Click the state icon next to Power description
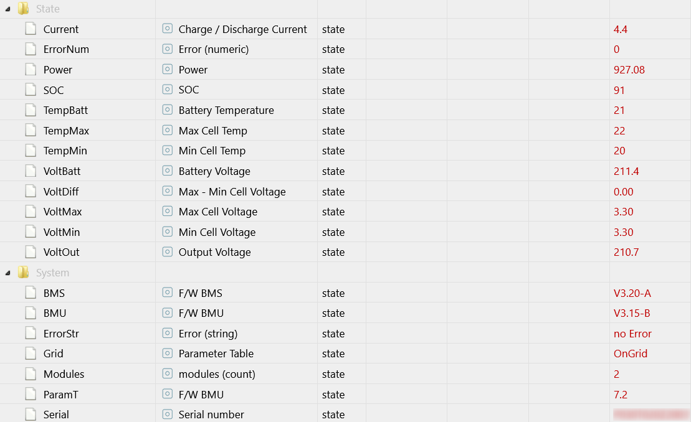Image resolution: width=691 pixels, height=422 pixels. pos(168,69)
